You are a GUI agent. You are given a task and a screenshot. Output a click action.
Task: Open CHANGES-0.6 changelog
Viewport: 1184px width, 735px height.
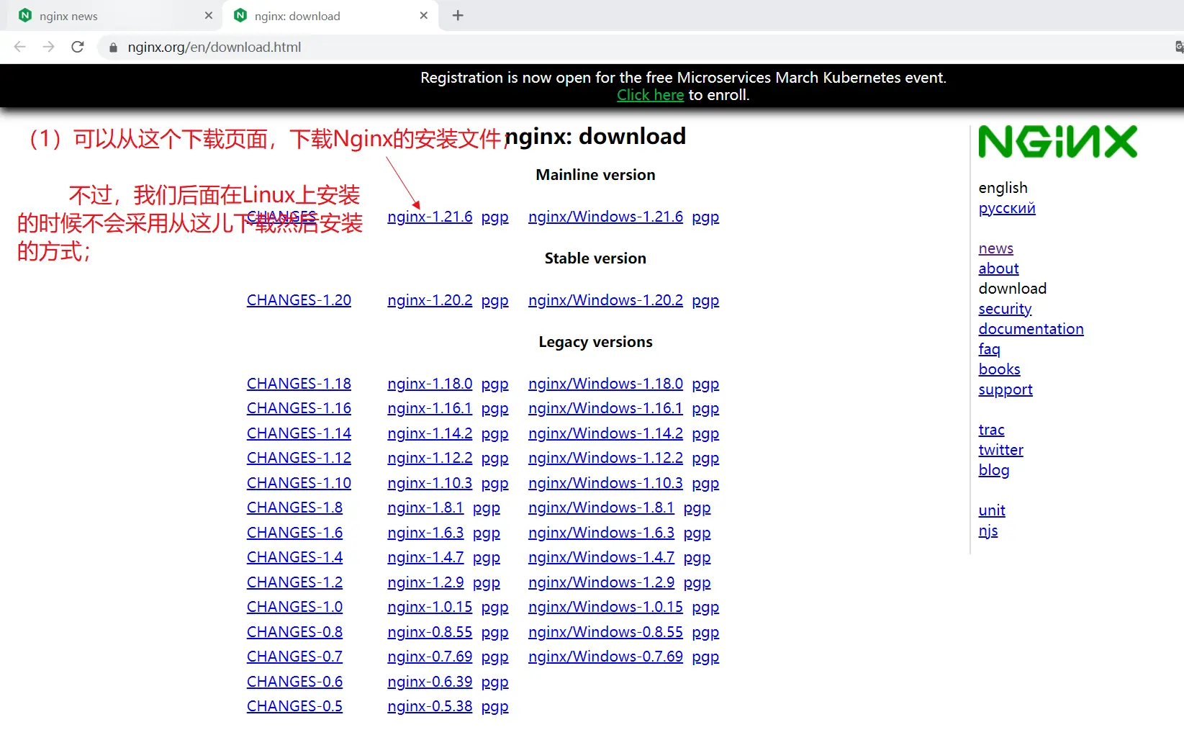point(294,682)
